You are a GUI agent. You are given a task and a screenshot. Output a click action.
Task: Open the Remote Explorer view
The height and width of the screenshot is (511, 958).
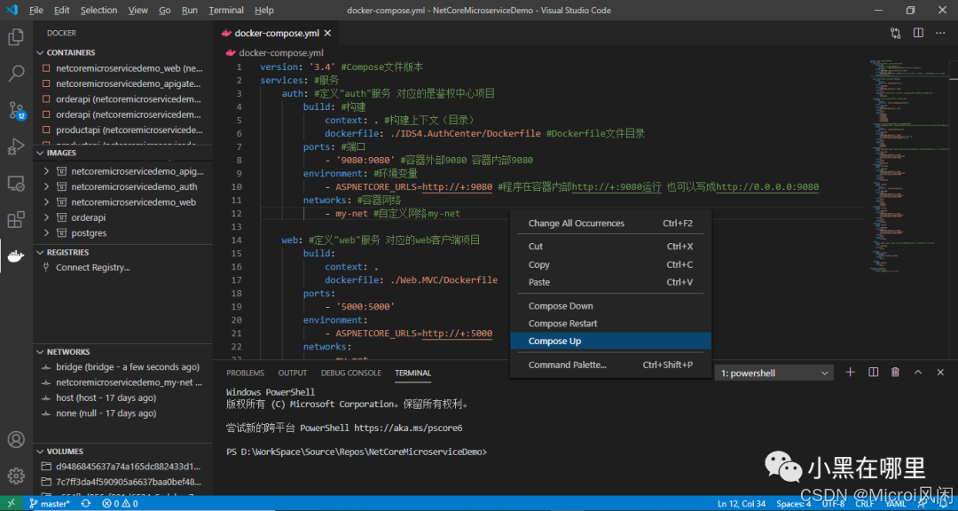click(x=16, y=183)
